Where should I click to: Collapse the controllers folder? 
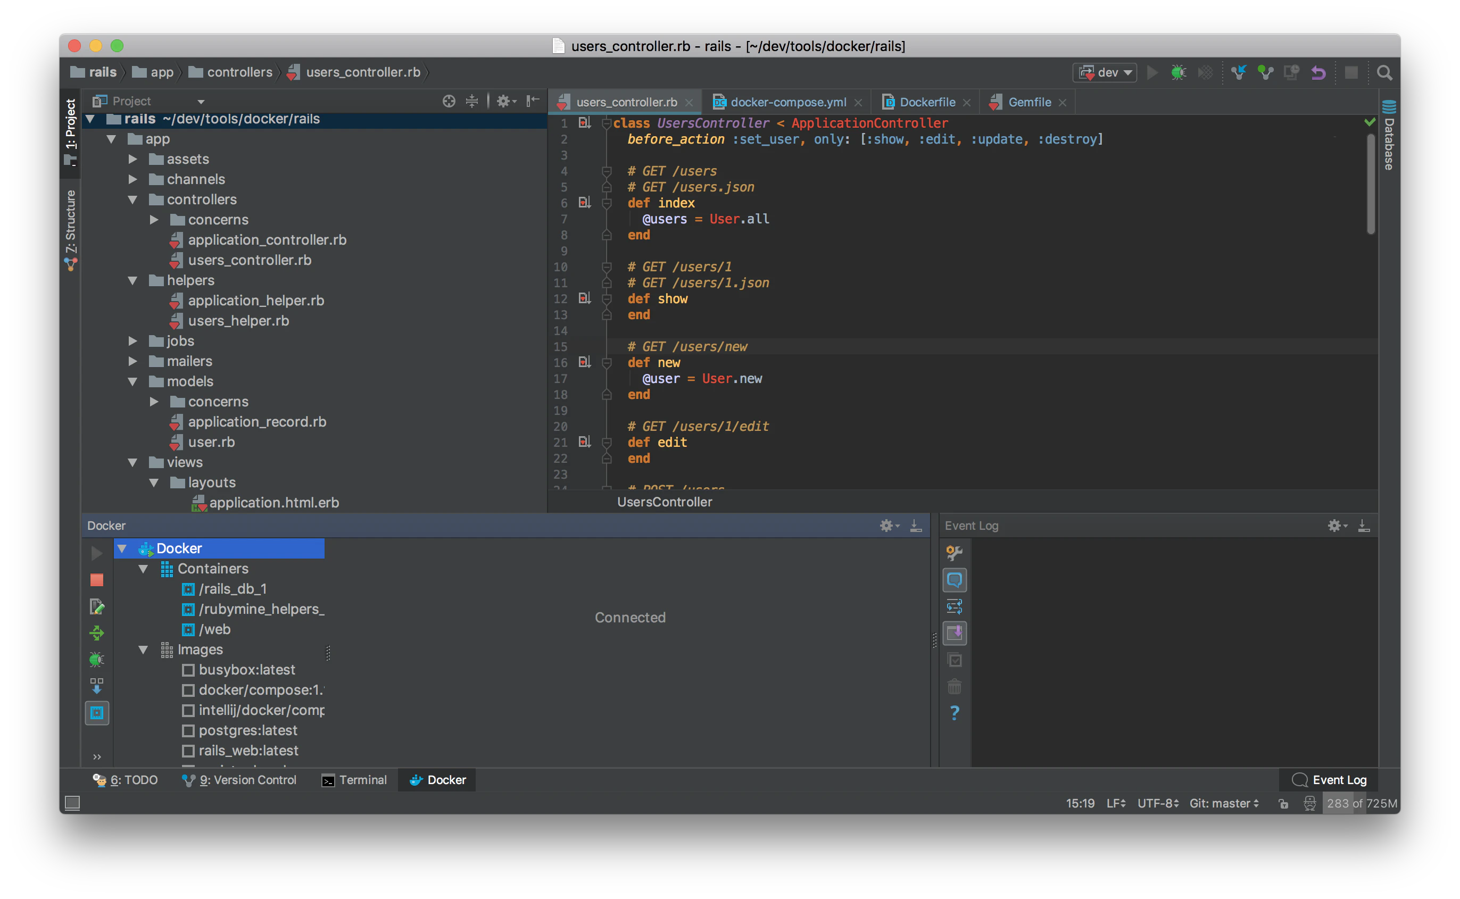[132, 200]
